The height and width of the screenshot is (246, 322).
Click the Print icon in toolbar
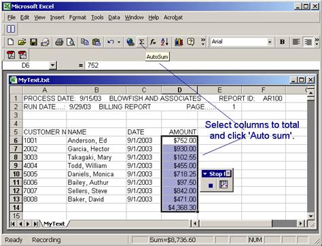point(59,42)
